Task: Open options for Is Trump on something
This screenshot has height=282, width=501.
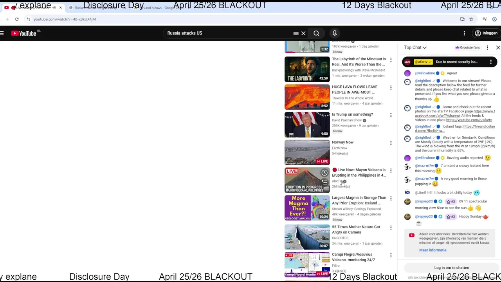Action: (391, 115)
